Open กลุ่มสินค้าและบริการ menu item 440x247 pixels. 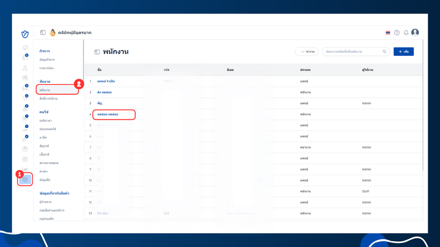(52, 210)
